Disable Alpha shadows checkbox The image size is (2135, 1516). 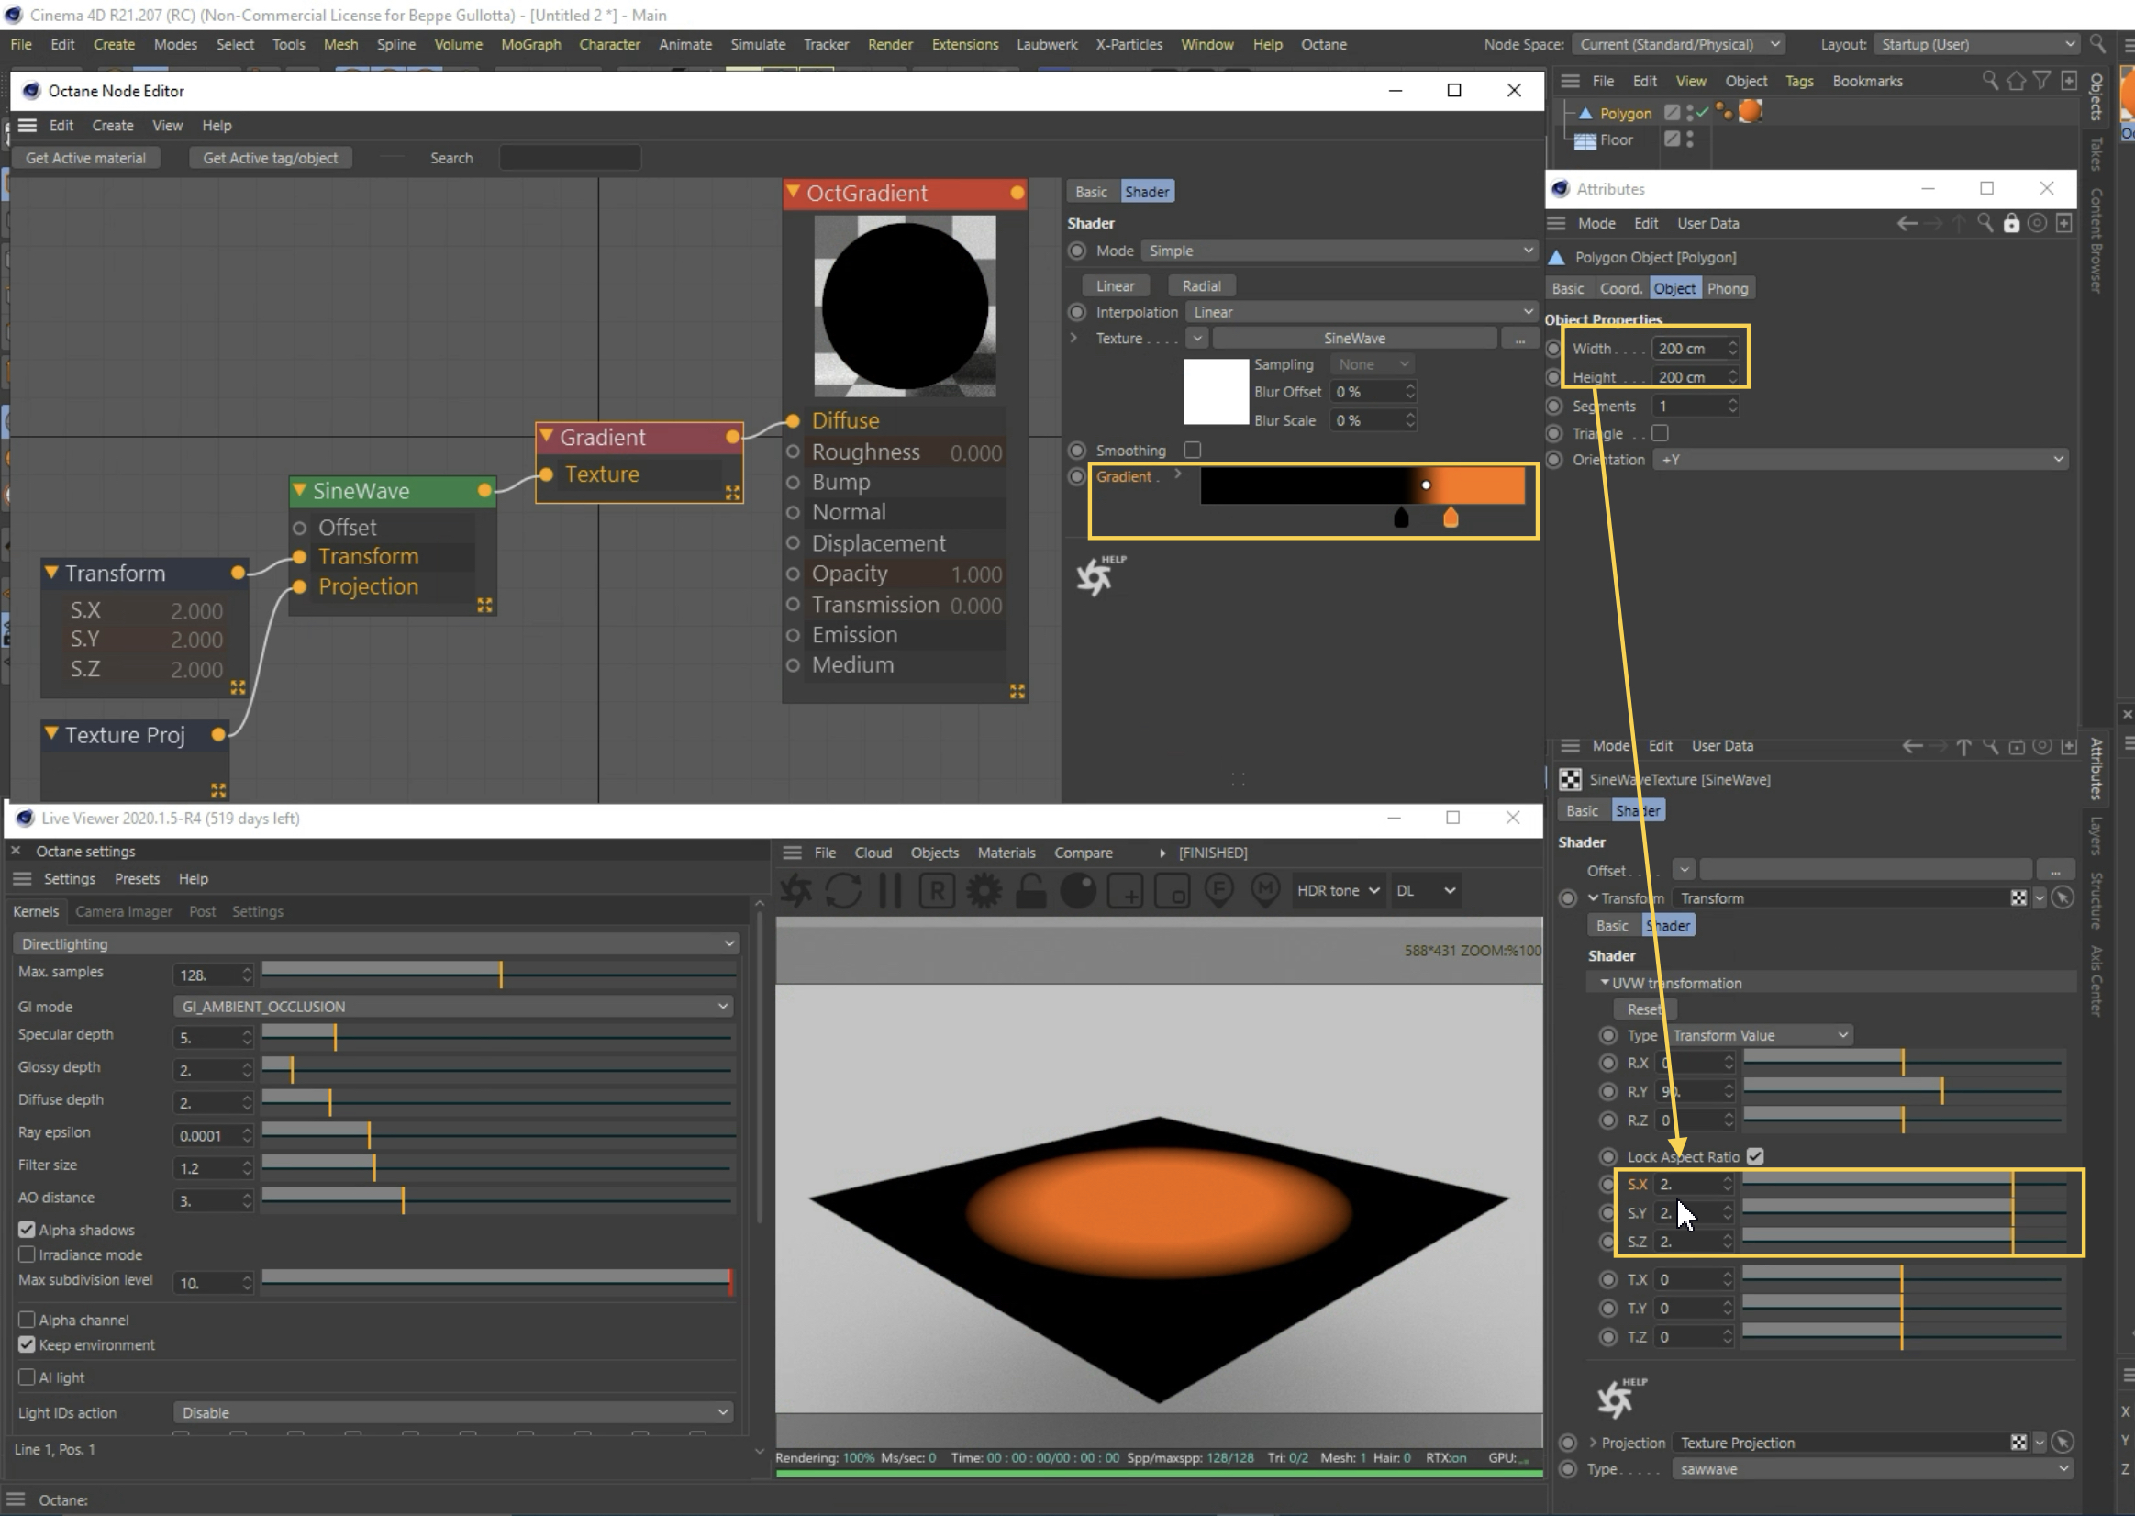click(27, 1230)
